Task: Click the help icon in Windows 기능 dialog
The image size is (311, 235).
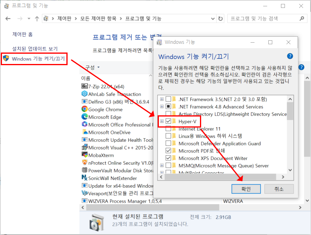Action: click(x=290, y=56)
